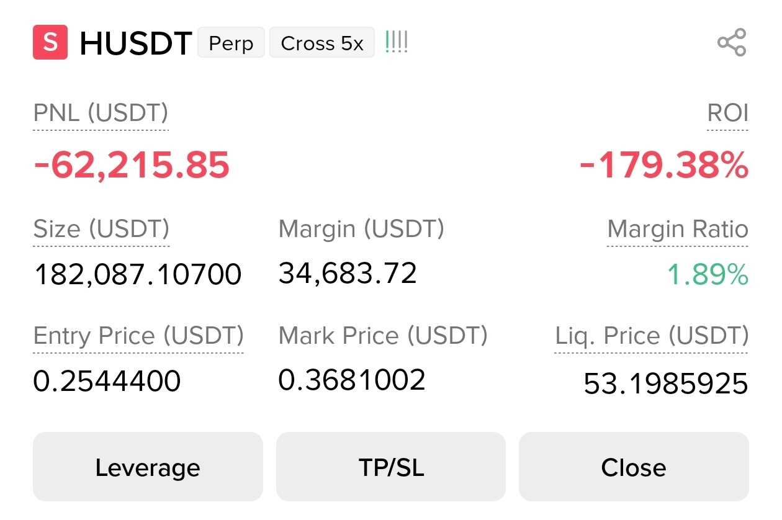The image size is (782, 520).
Task: Show ROI explanation
Action: pos(728,114)
